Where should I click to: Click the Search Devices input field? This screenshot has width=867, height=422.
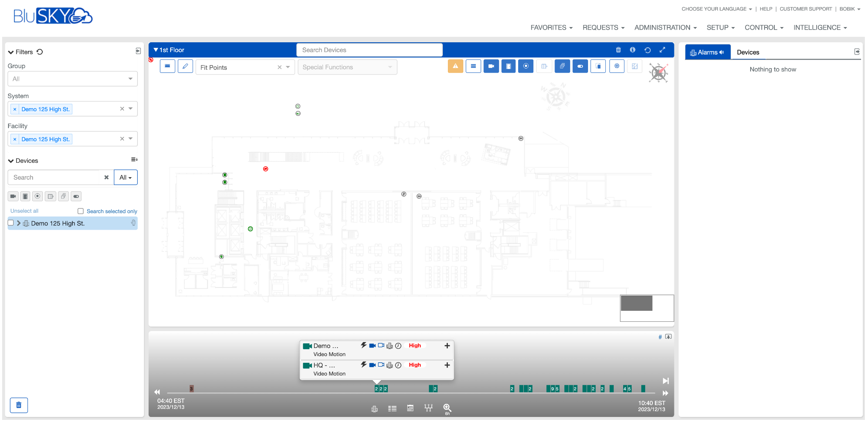pos(369,49)
